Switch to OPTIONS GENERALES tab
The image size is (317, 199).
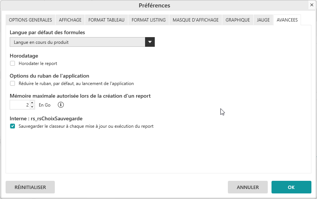(30, 20)
